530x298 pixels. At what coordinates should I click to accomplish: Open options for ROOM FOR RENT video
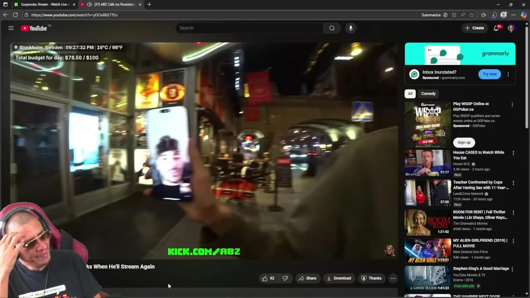513,213
